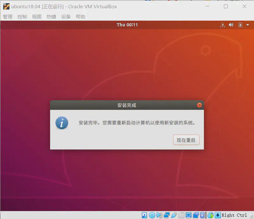This screenshot has height=219, width=254.
Task: Open the shared folders status icon
Action: (181, 215)
